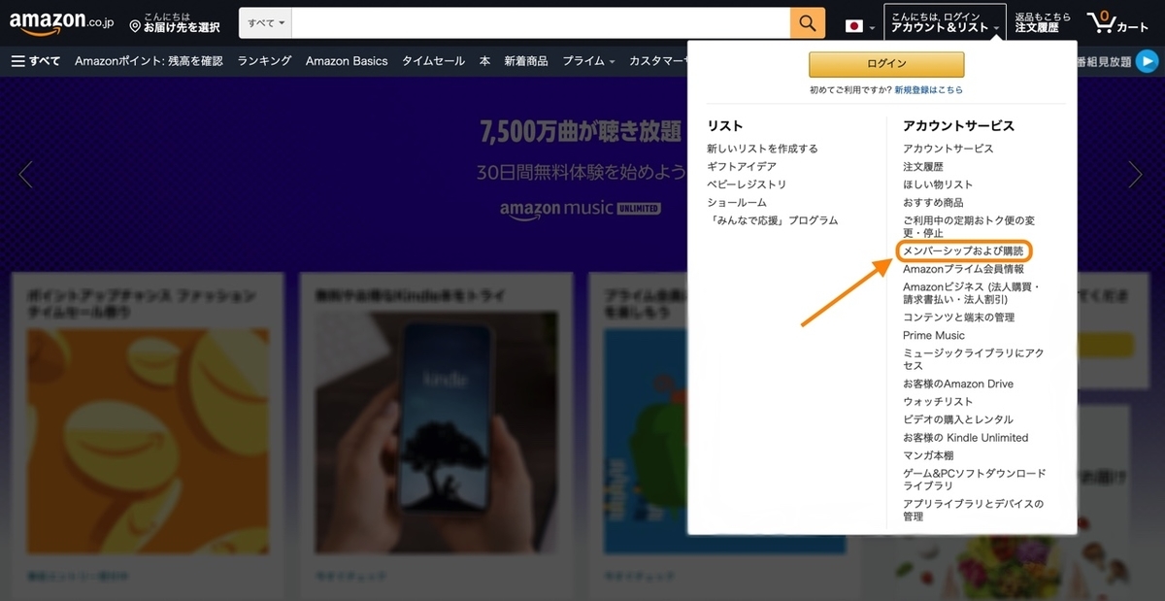This screenshot has width=1165, height=601.
Task: Click the previous banner arrow
Action: coord(26,175)
